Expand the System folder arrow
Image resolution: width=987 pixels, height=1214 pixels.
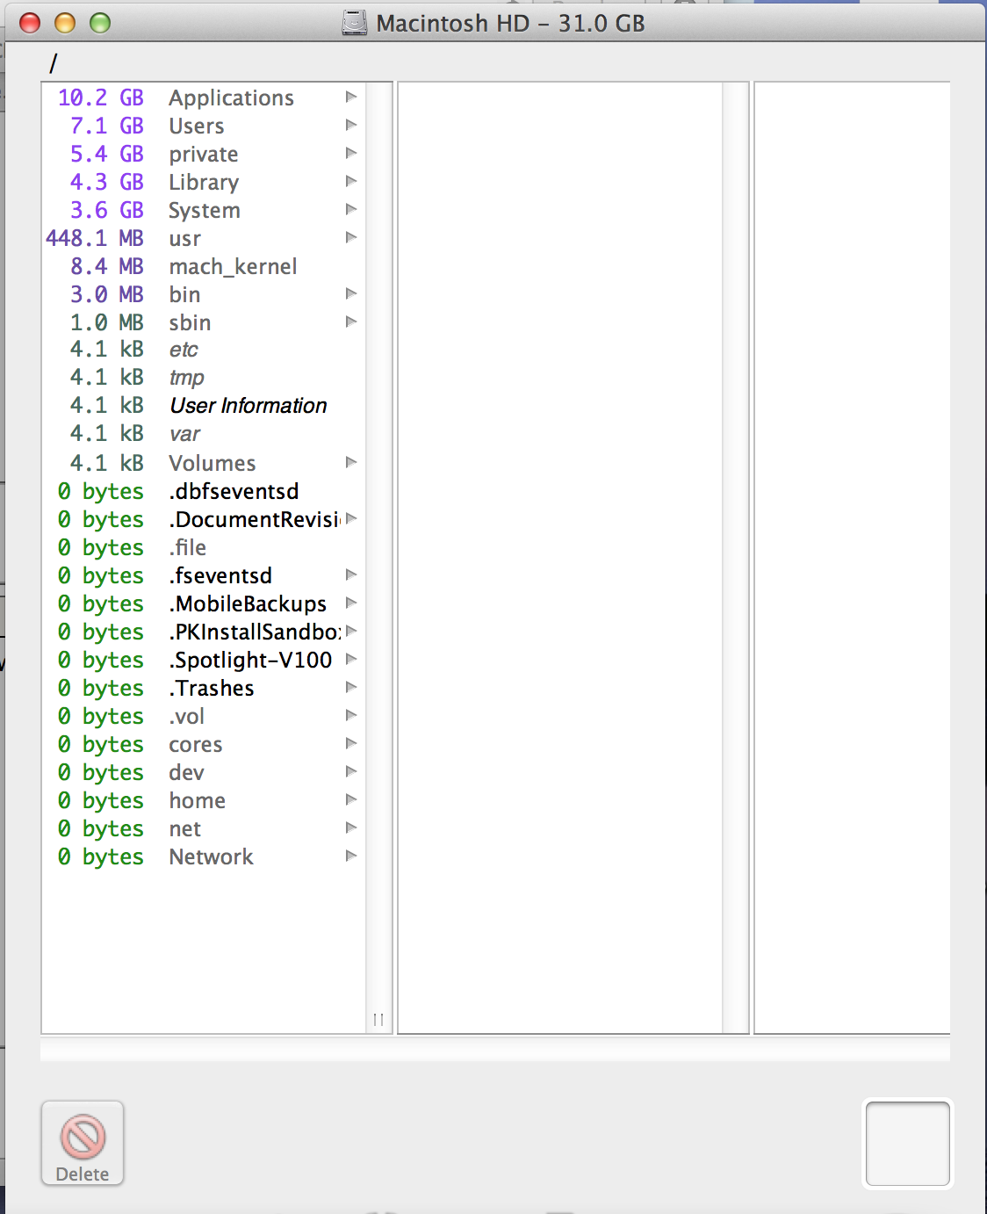click(x=351, y=209)
